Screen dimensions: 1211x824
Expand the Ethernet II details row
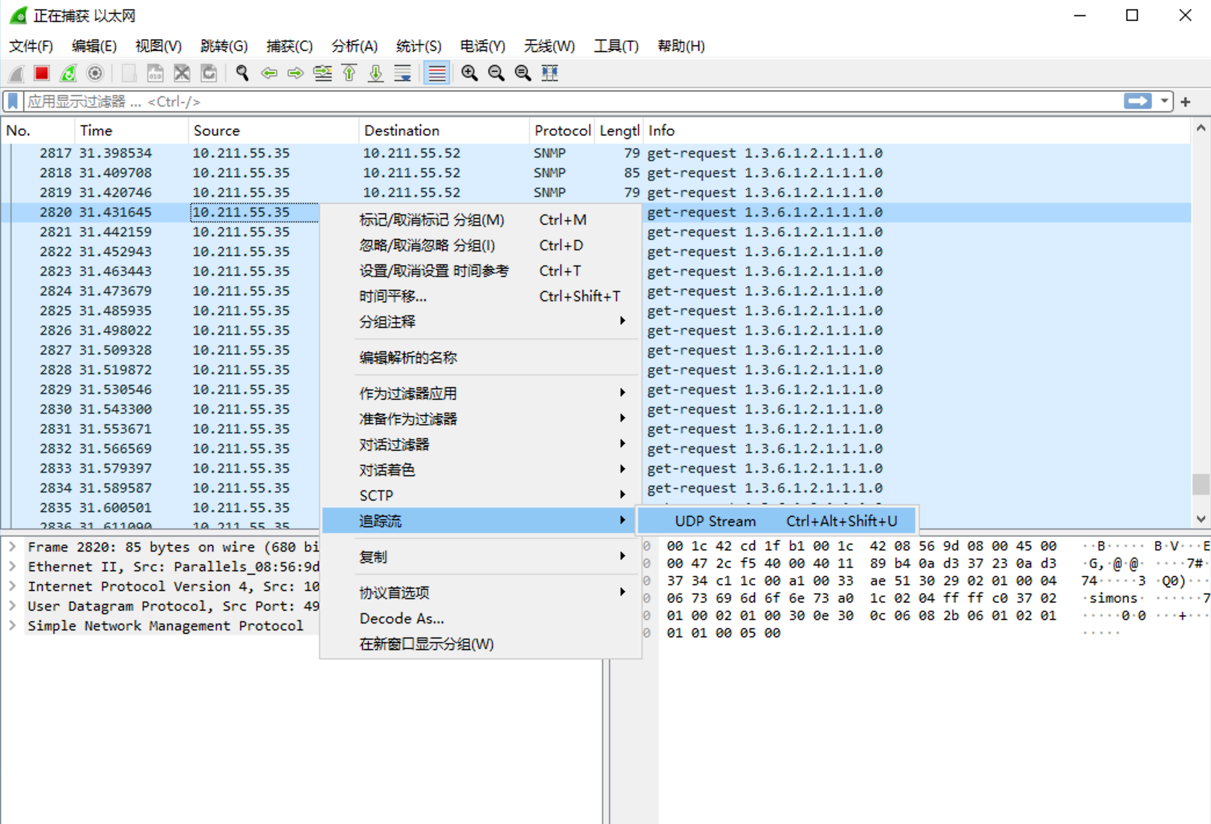(12, 567)
